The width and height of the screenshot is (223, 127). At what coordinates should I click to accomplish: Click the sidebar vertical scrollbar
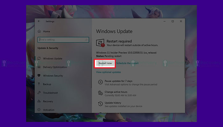[91, 72]
